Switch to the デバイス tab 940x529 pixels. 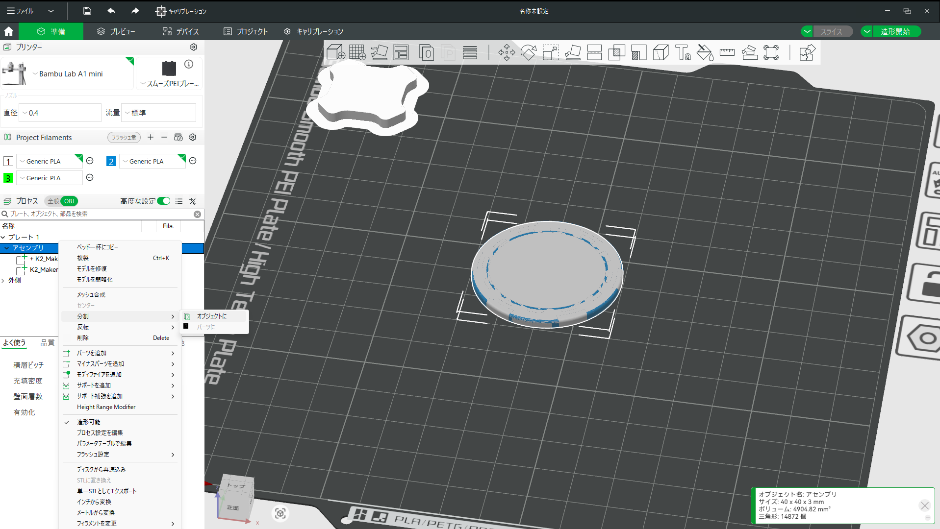181,31
